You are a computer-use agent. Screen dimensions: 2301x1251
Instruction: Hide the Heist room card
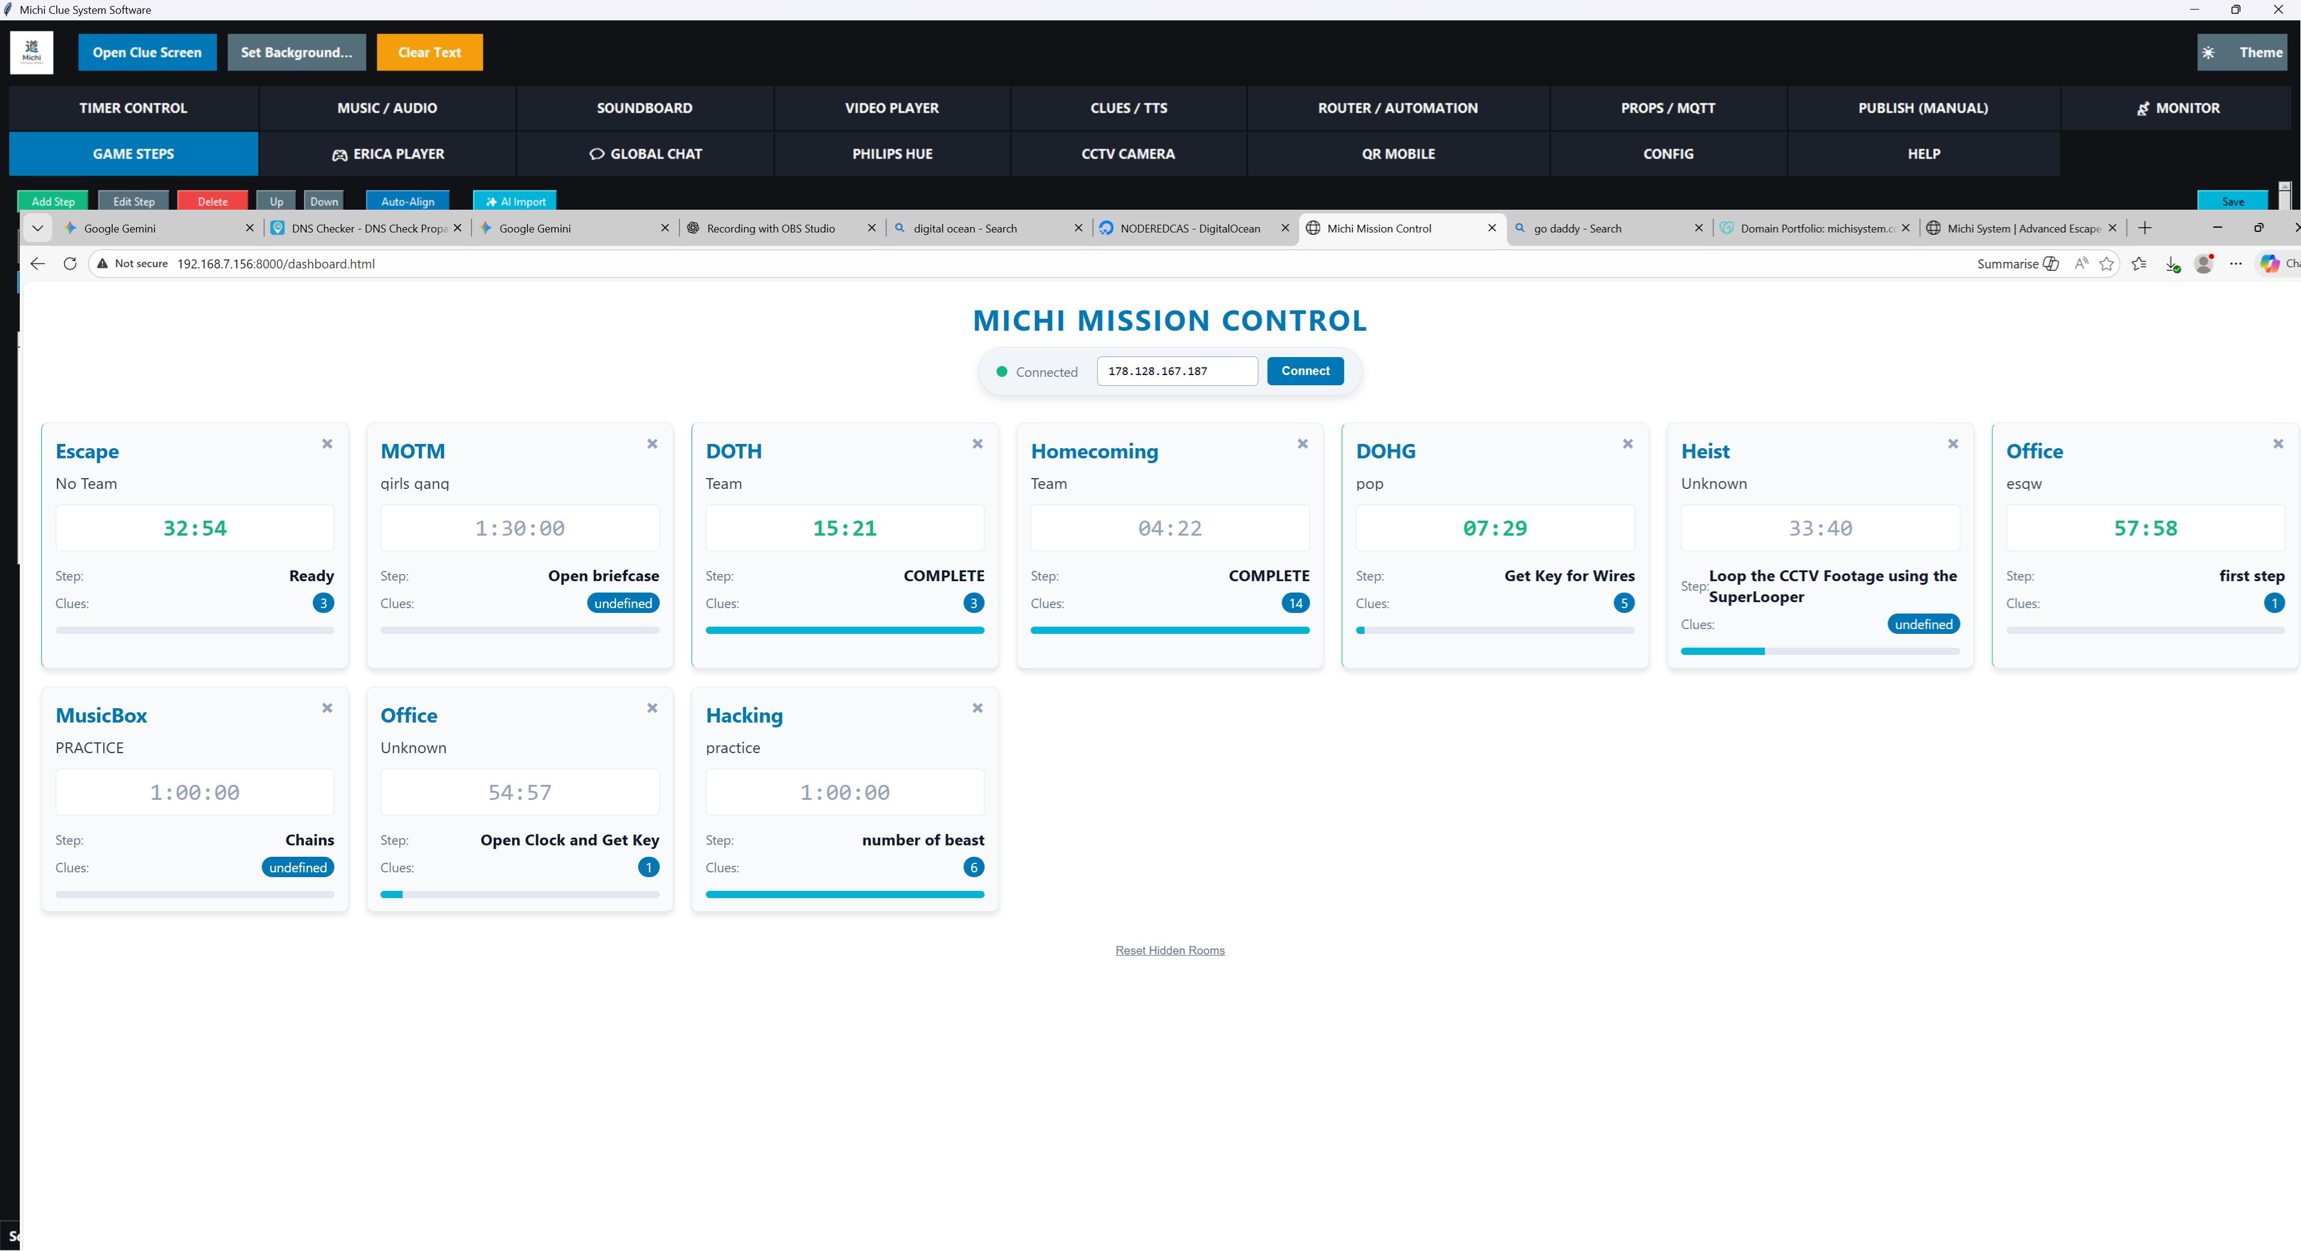[x=1953, y=444]
